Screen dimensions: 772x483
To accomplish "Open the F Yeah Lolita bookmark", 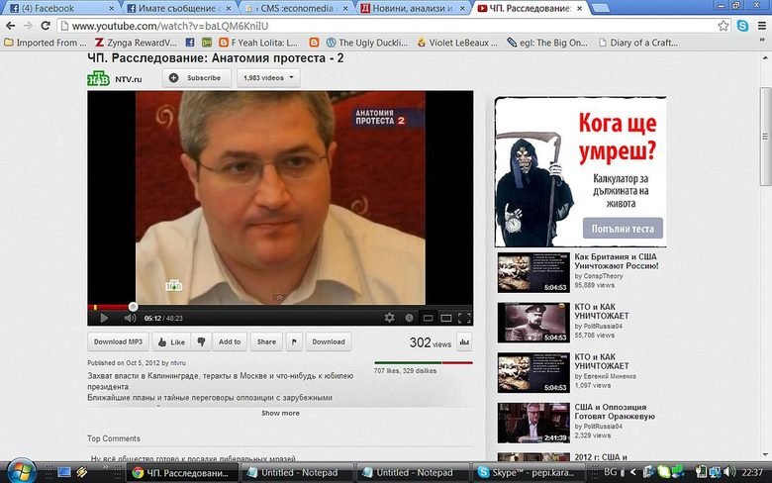I will point(258,43).
